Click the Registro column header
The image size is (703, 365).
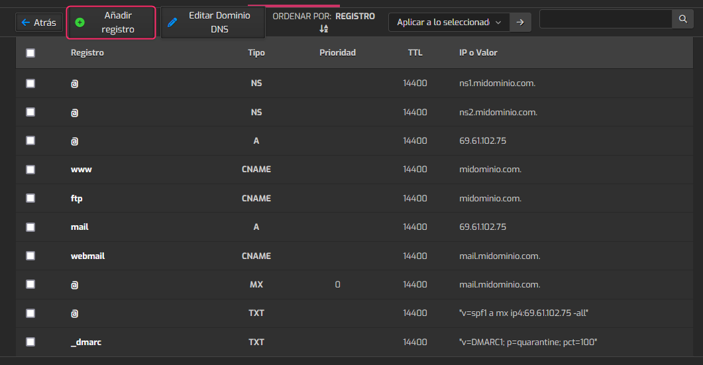(87, 52)
